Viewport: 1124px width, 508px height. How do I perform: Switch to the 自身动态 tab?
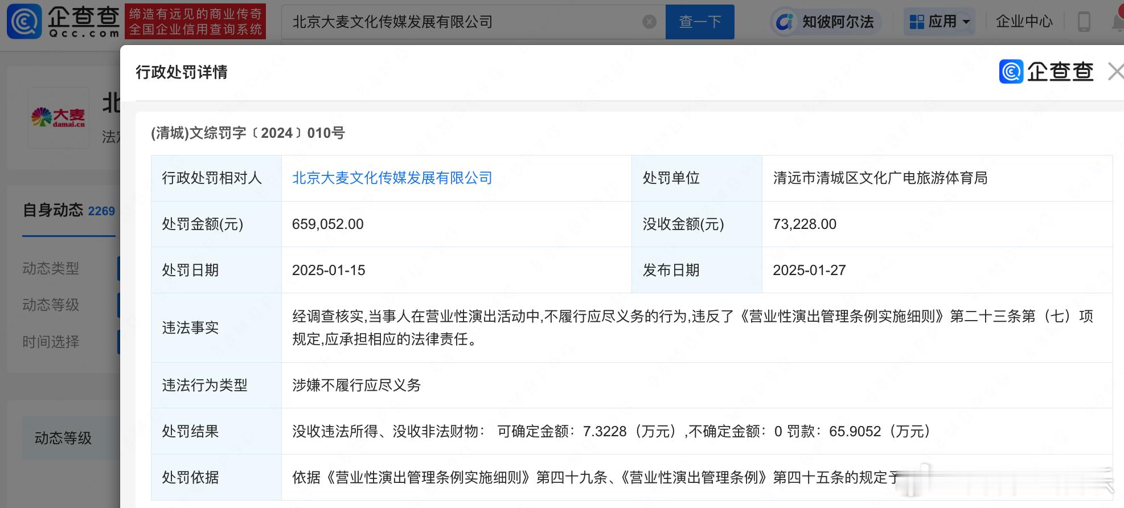tap(68, 211)
